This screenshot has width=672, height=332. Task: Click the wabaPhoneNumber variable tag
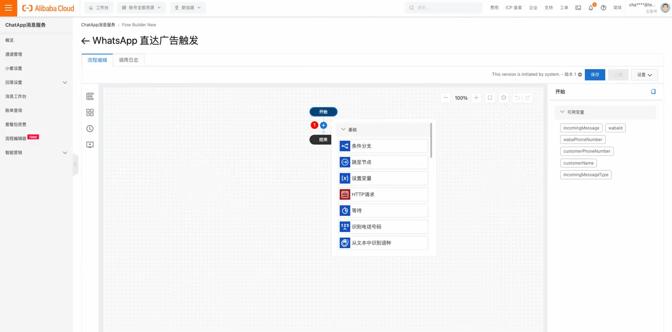pyautogui.click(x=583, y=140)
